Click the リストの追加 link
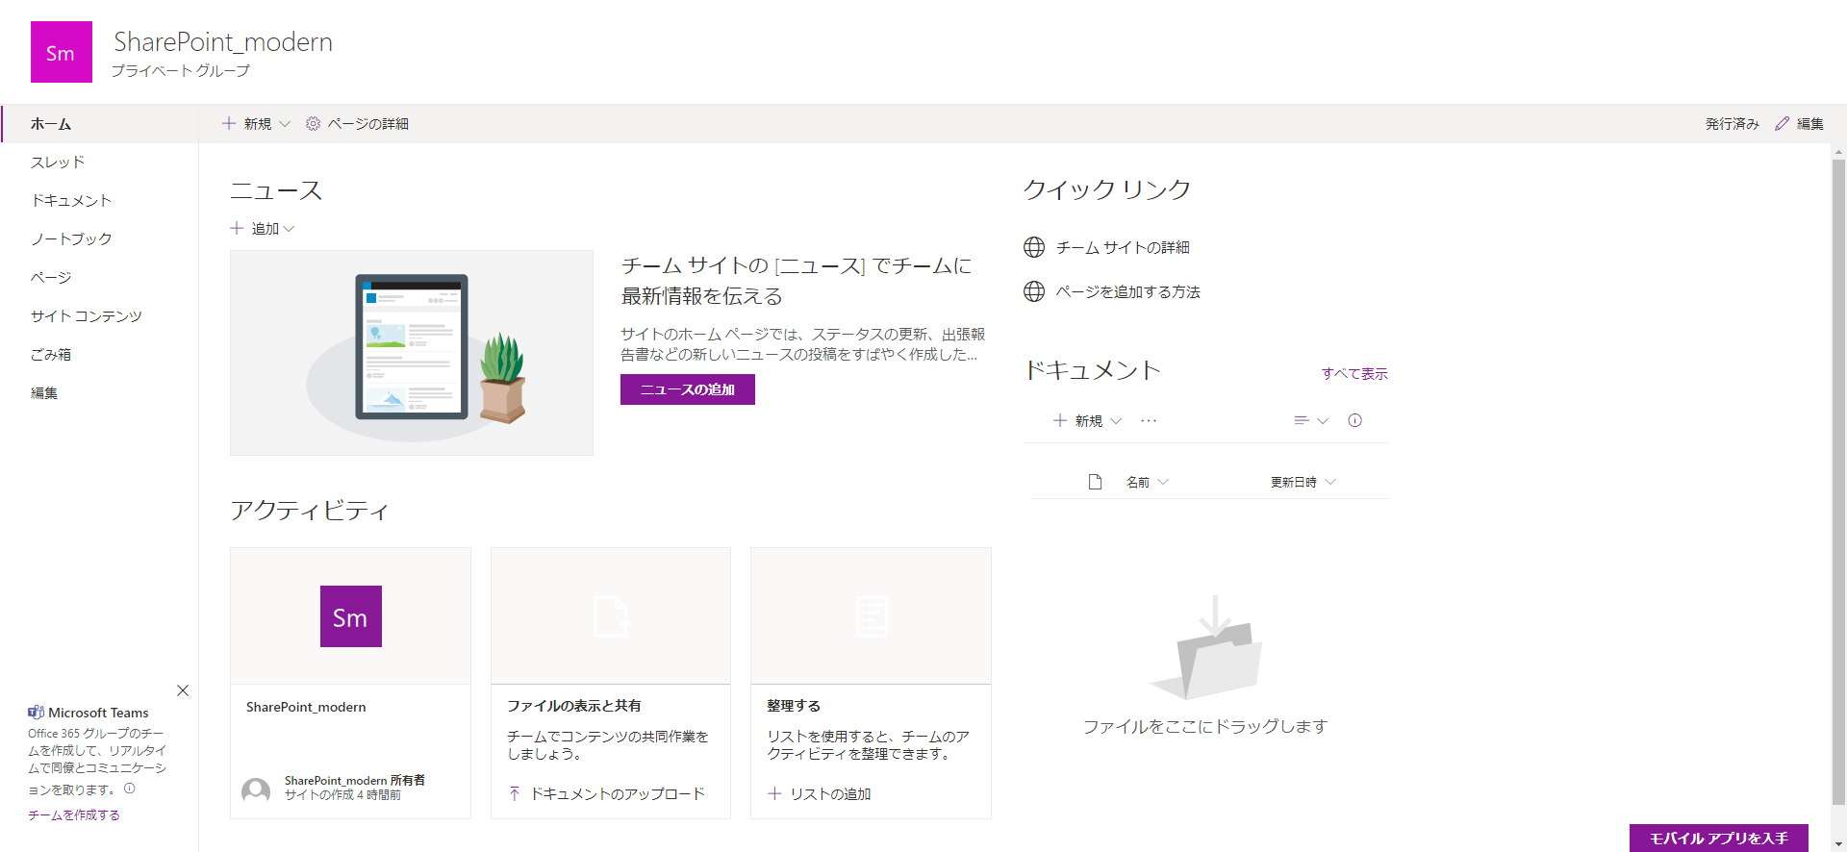 click(x=830, y=793)
